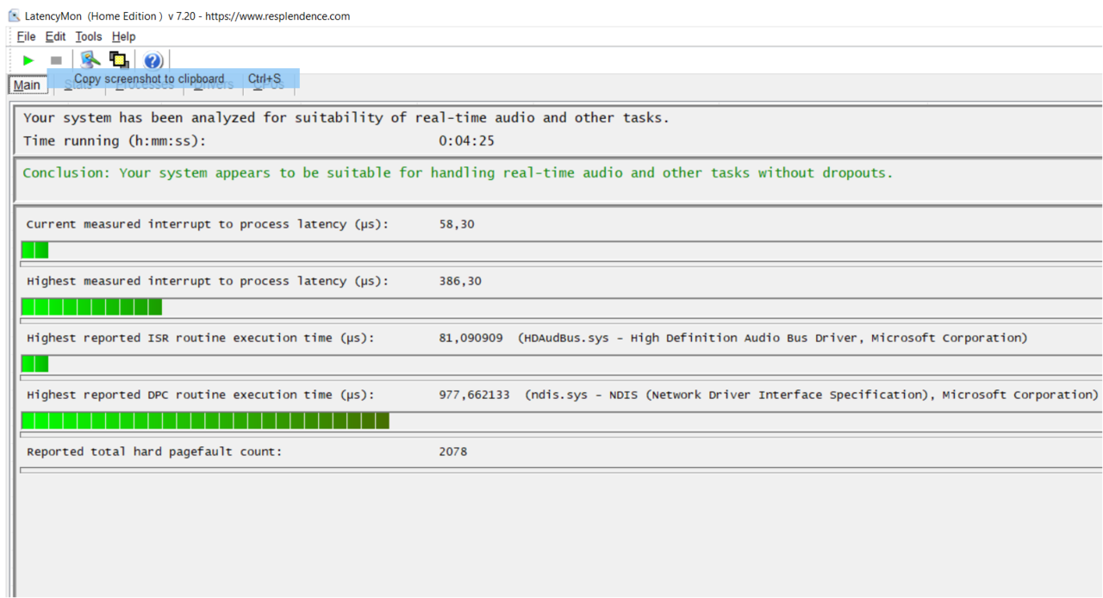Click the LatencyMon title bar app icon

click(14, 16)
